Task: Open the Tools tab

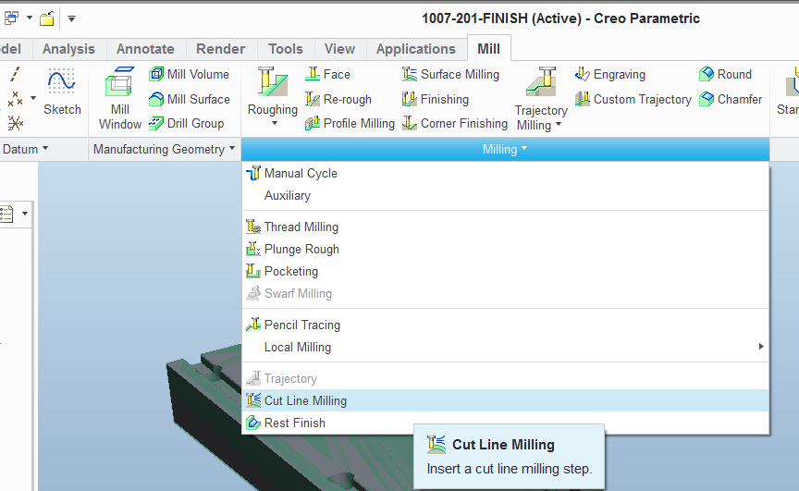Action: click(286, 49)
